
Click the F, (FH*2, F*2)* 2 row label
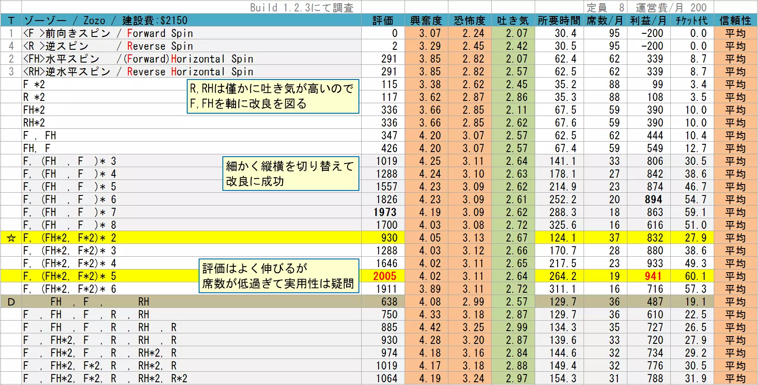(x=70, y=238)
